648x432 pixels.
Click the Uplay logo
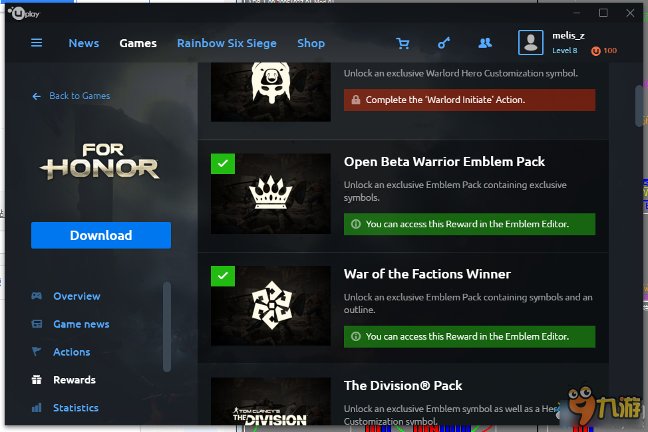click(x=24, y=14)
